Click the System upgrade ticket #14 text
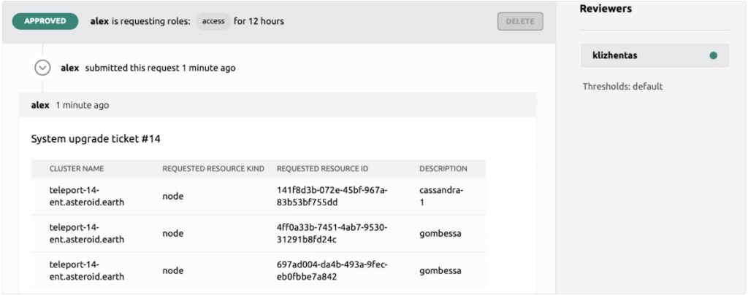 click(x=96, y=139)
